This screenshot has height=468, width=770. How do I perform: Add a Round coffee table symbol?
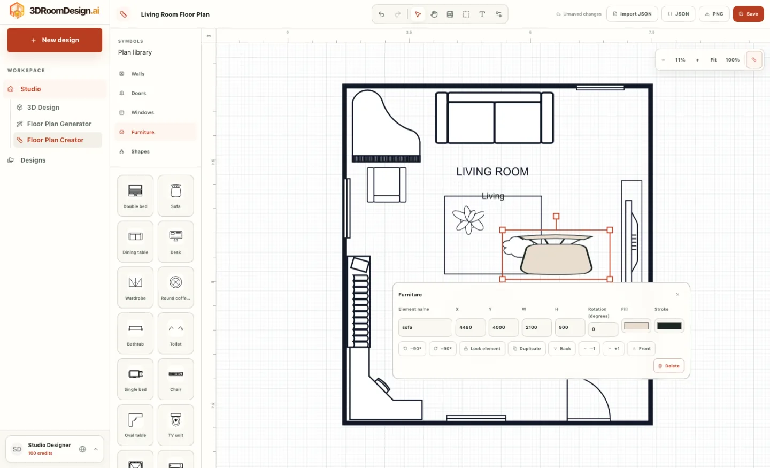176,288
